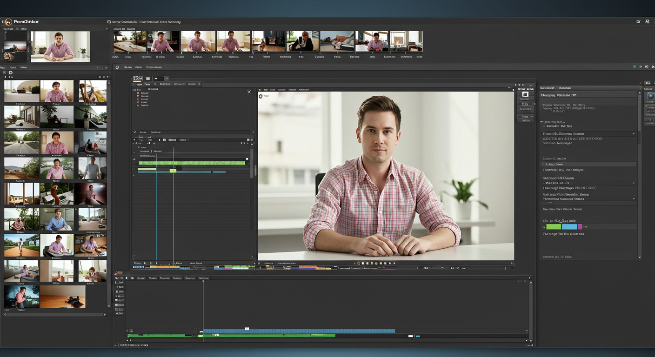This screenshot has width=655, height=357.
Task: Select the long bright green clip in inner timeline
Action: coord(192,163)
